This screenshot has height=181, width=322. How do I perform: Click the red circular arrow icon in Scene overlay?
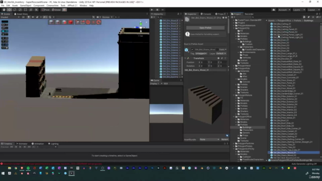click(x=99, y=22)
